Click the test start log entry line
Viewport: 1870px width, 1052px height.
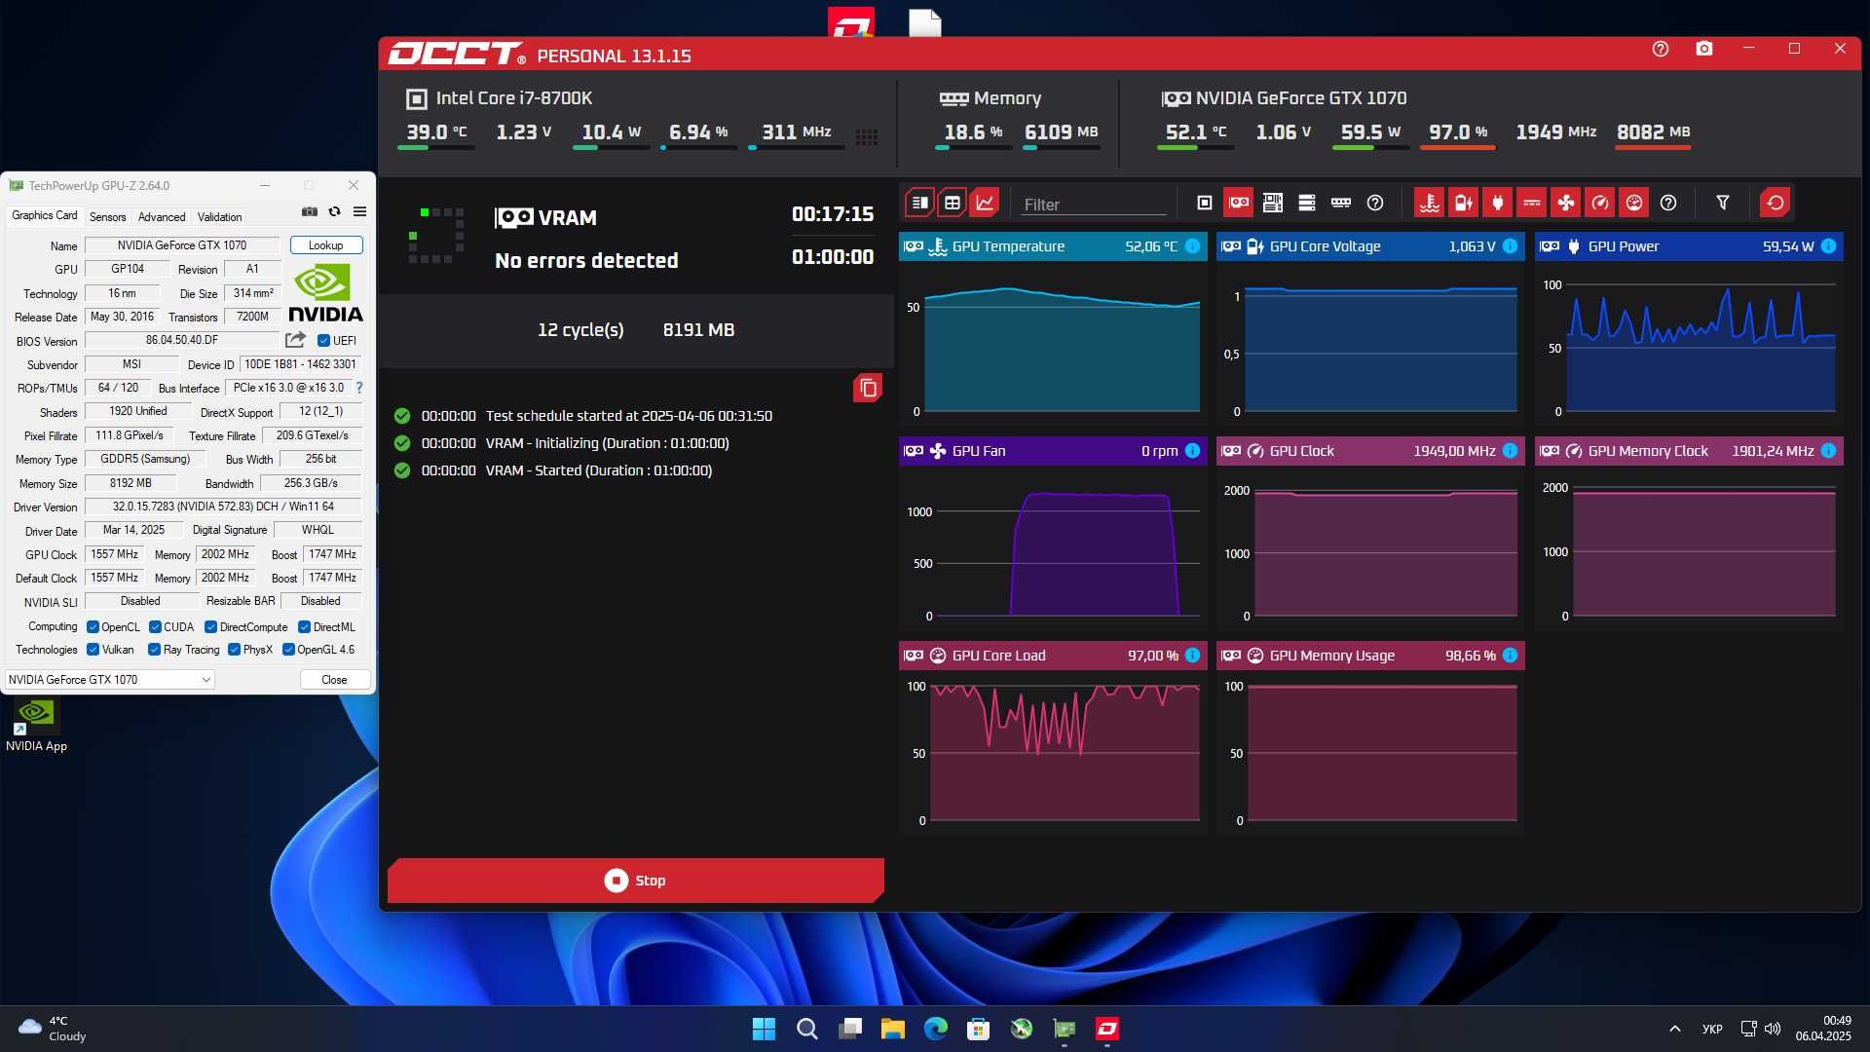point(596,416)
